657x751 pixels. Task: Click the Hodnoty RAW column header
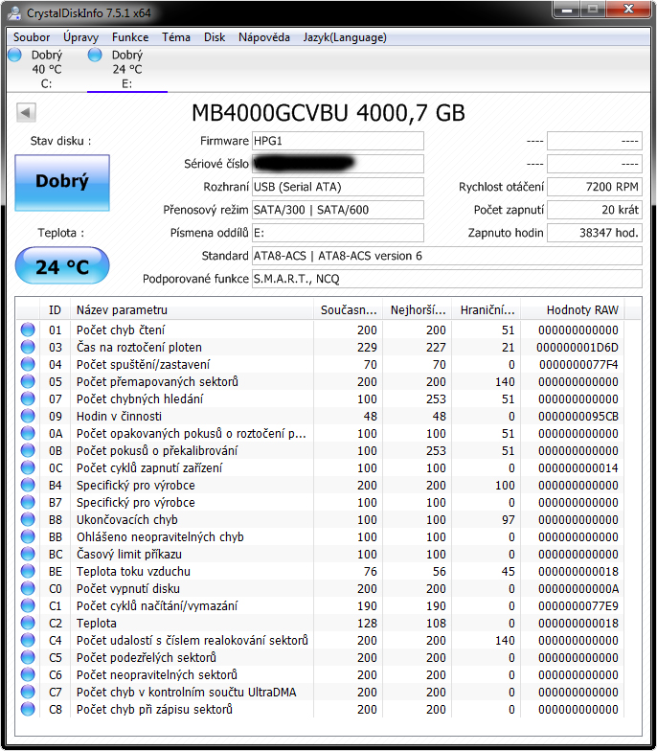(573, 310)
